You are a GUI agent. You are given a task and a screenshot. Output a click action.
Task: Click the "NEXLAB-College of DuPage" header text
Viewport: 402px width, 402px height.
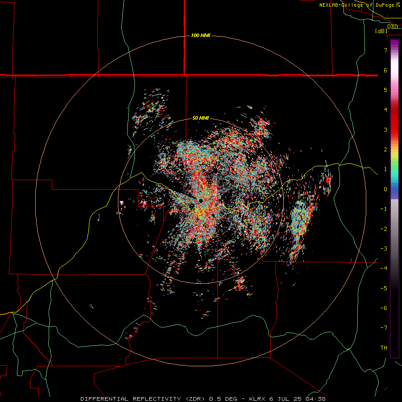[x=357, y=5]
